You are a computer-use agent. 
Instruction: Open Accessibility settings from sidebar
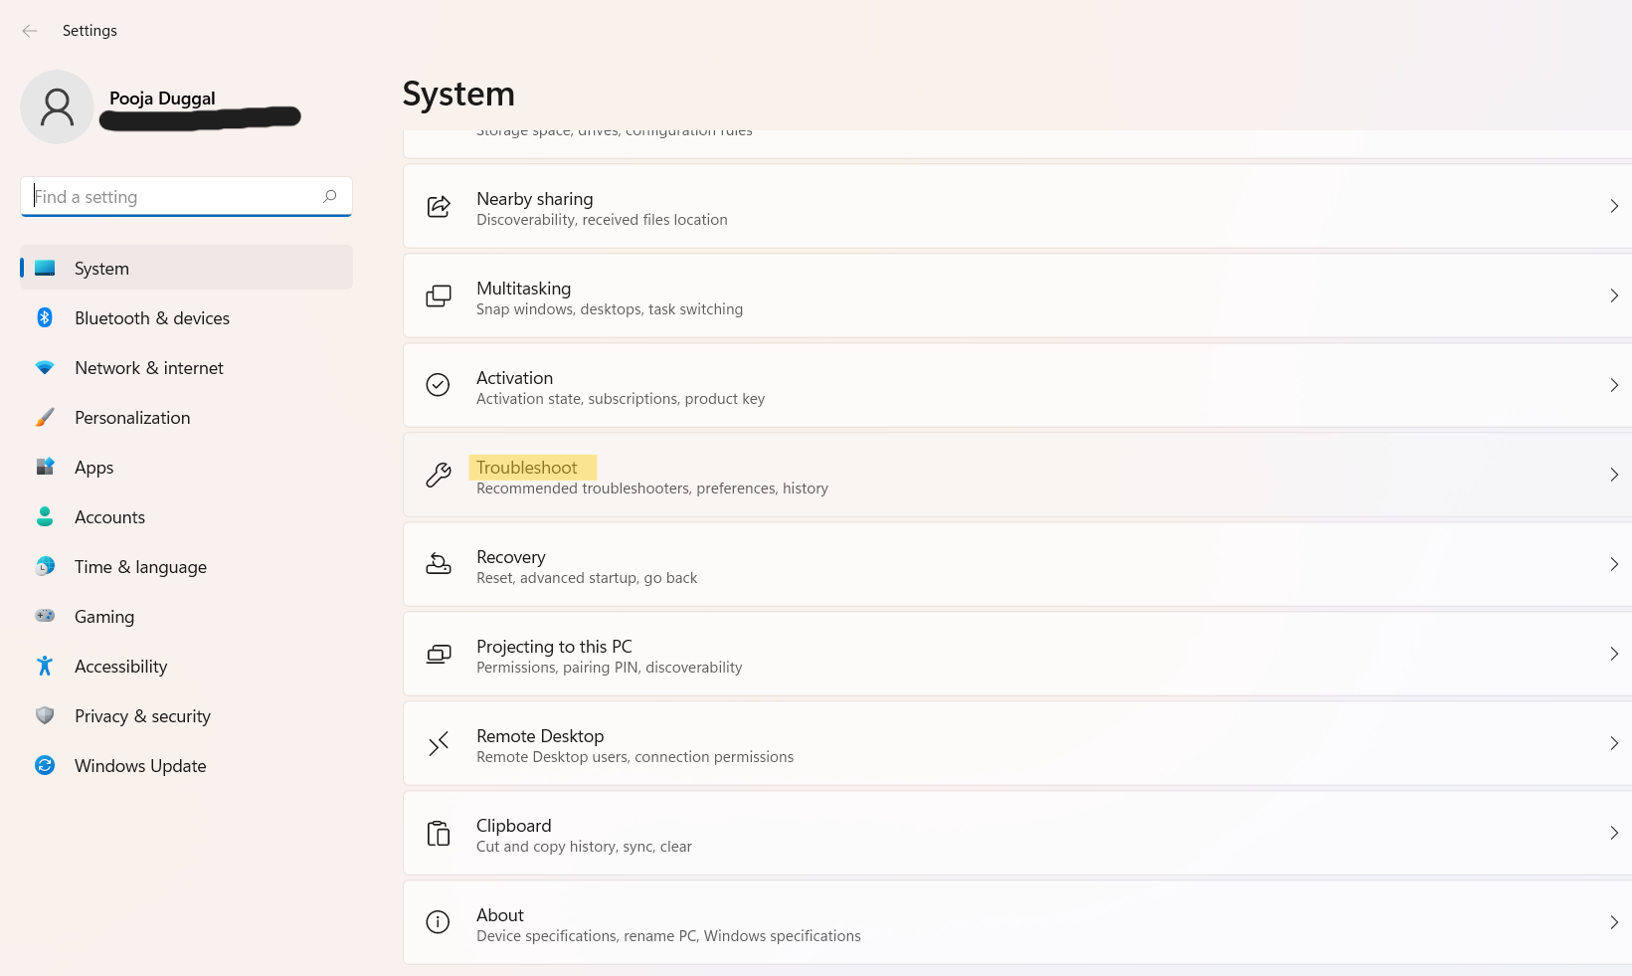pos(120,667)
